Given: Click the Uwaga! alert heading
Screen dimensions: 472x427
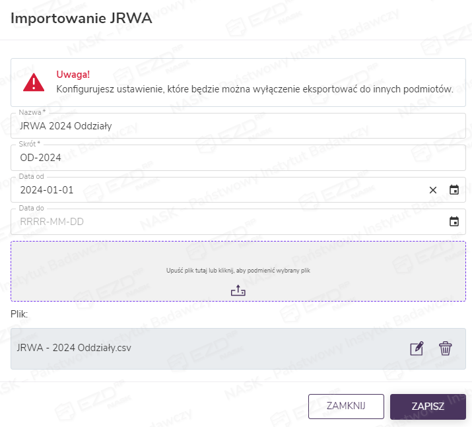Looking at the screenshot, I should coord(73,75).
